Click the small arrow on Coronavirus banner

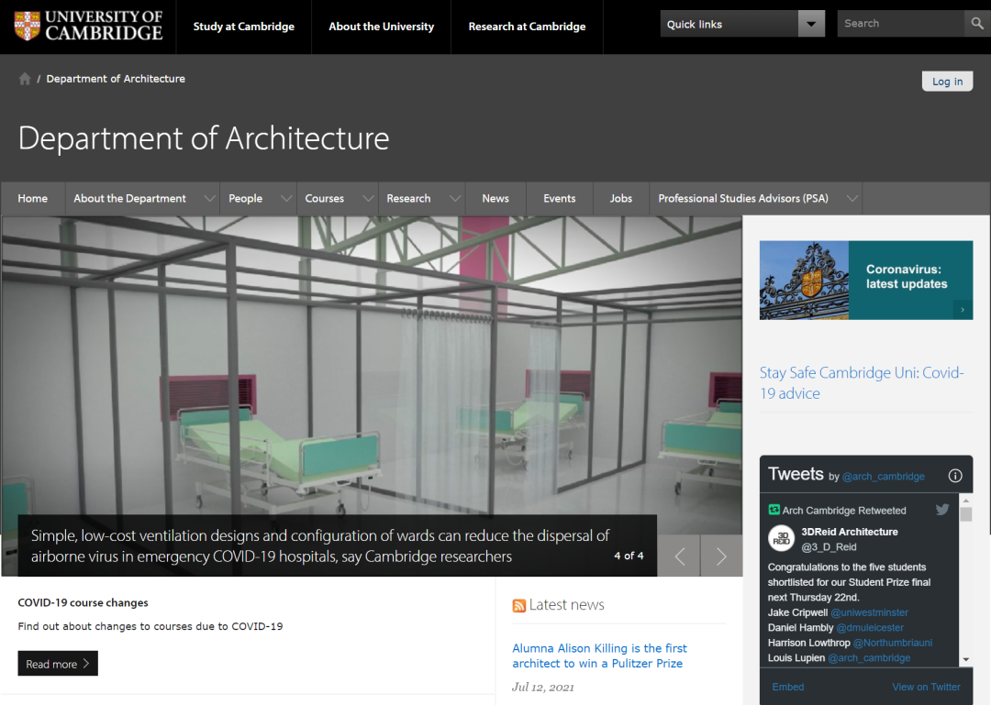963,310
